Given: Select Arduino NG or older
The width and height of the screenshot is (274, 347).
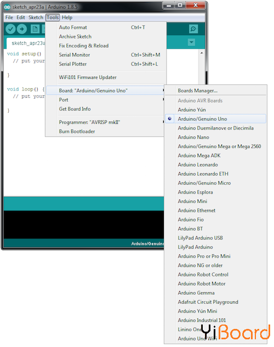Looking at the screenshot, I should pos(215,265).
